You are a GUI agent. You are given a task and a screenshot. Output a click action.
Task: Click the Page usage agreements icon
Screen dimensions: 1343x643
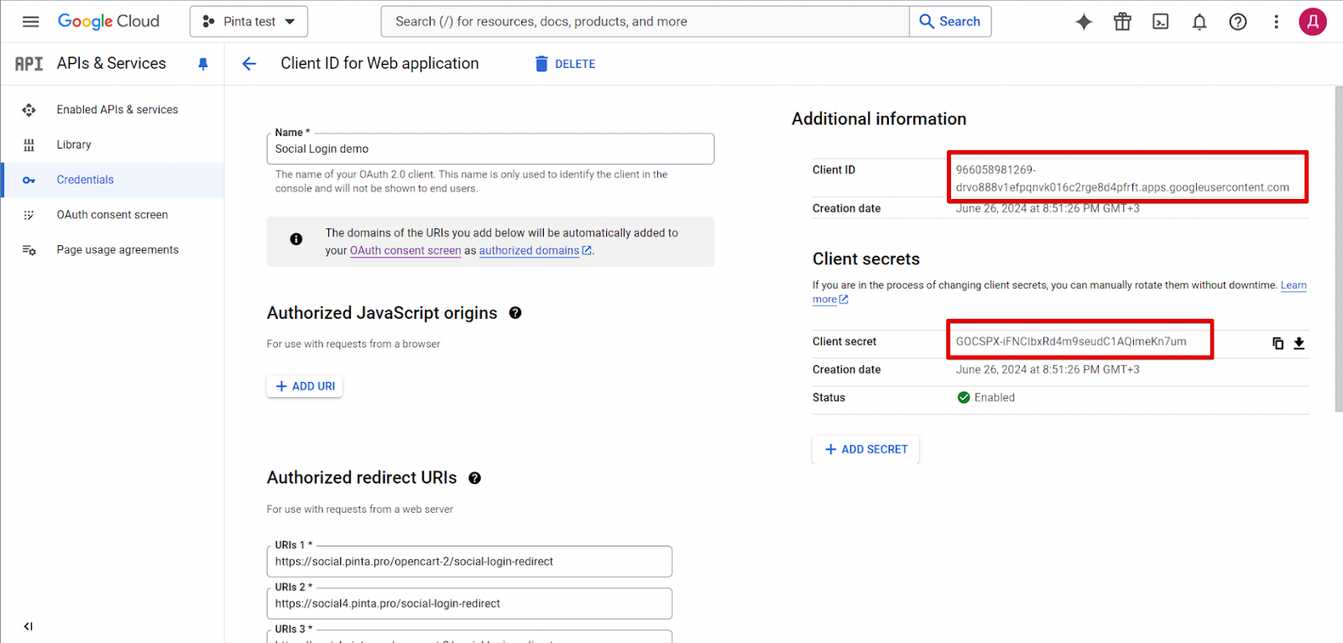[x=29, y=250]
